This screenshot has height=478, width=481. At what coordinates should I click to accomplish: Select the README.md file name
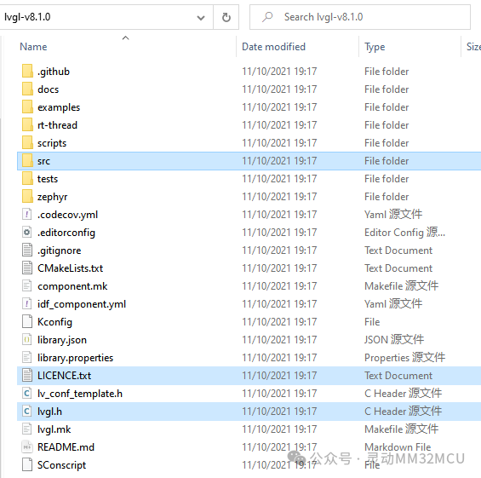[66, 447]
